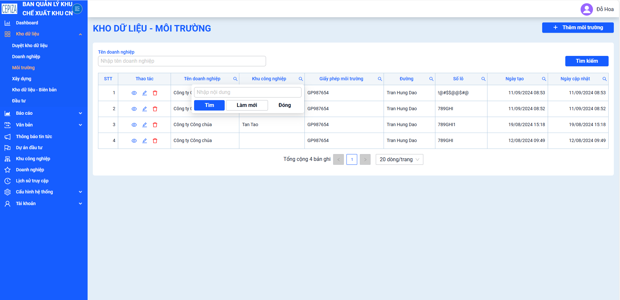Click the 12/08/2024 09:49 creation date
Viewport: 620px width, 300px height.
[x=527, y=141]
